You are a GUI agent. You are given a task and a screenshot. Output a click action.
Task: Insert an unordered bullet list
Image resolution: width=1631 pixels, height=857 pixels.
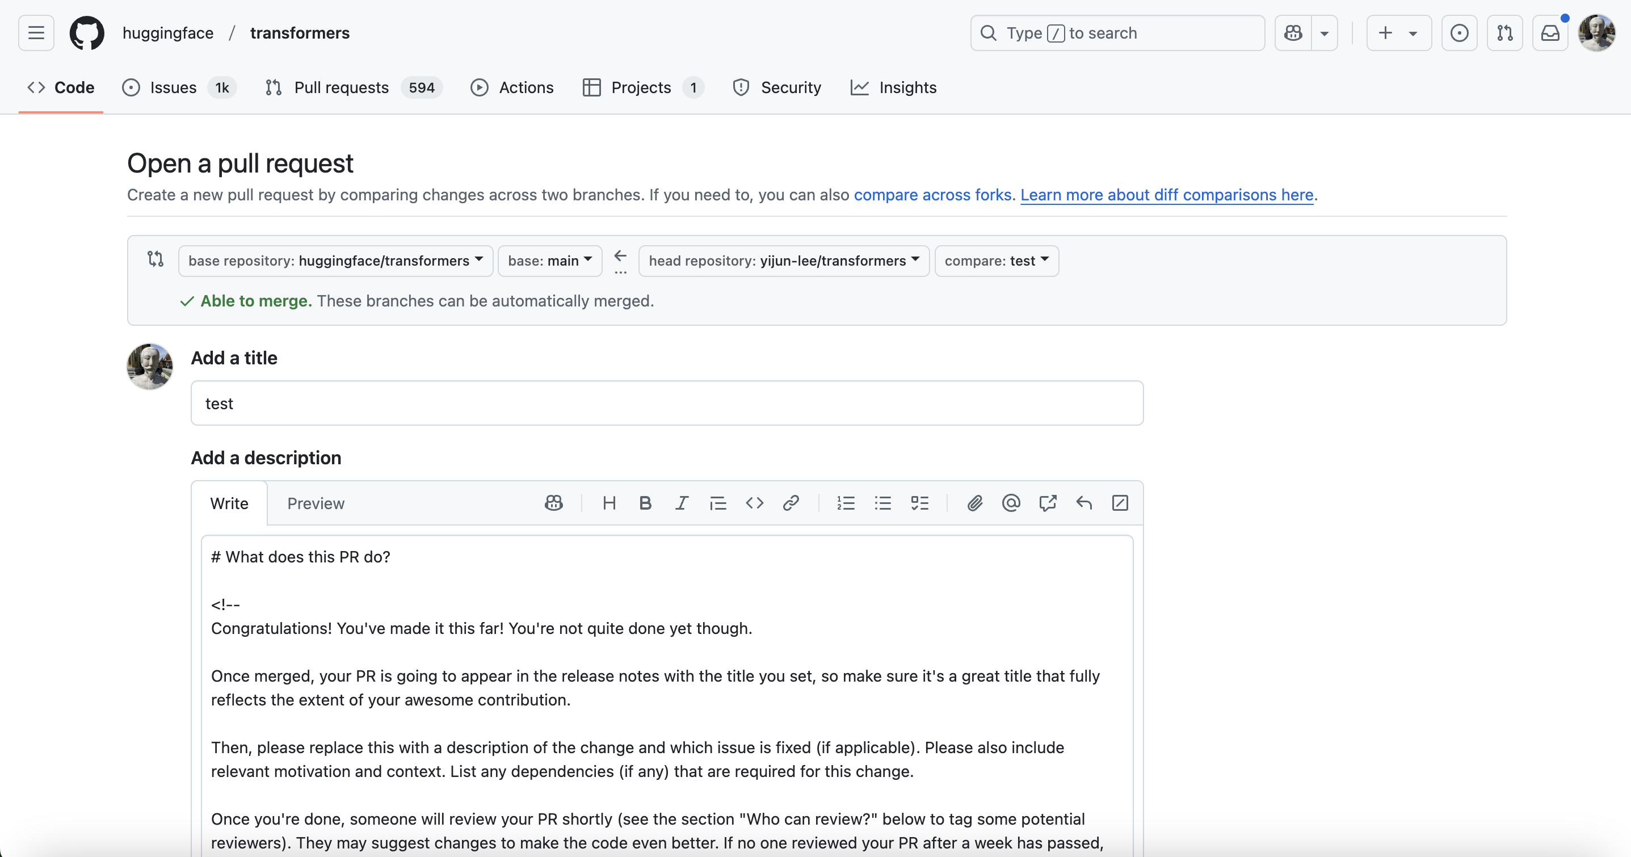pyautogui.click(x=882, y=503)
